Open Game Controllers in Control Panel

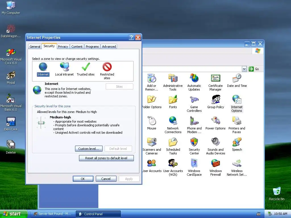(194, 104)
